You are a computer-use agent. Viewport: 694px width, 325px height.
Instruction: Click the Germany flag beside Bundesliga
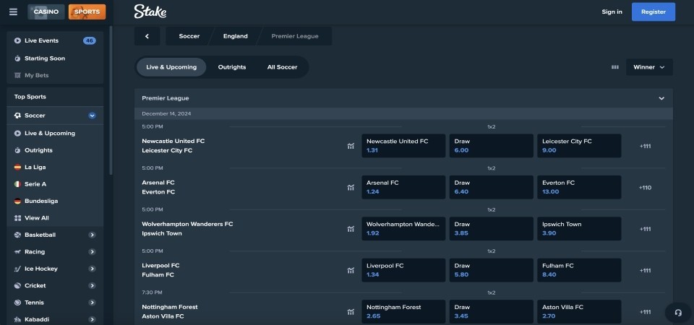pos(17,201)
